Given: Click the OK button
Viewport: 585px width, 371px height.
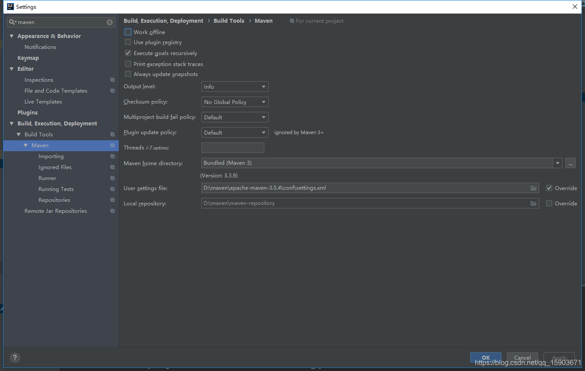Looking at the screenshot, I should coord(486,357).
